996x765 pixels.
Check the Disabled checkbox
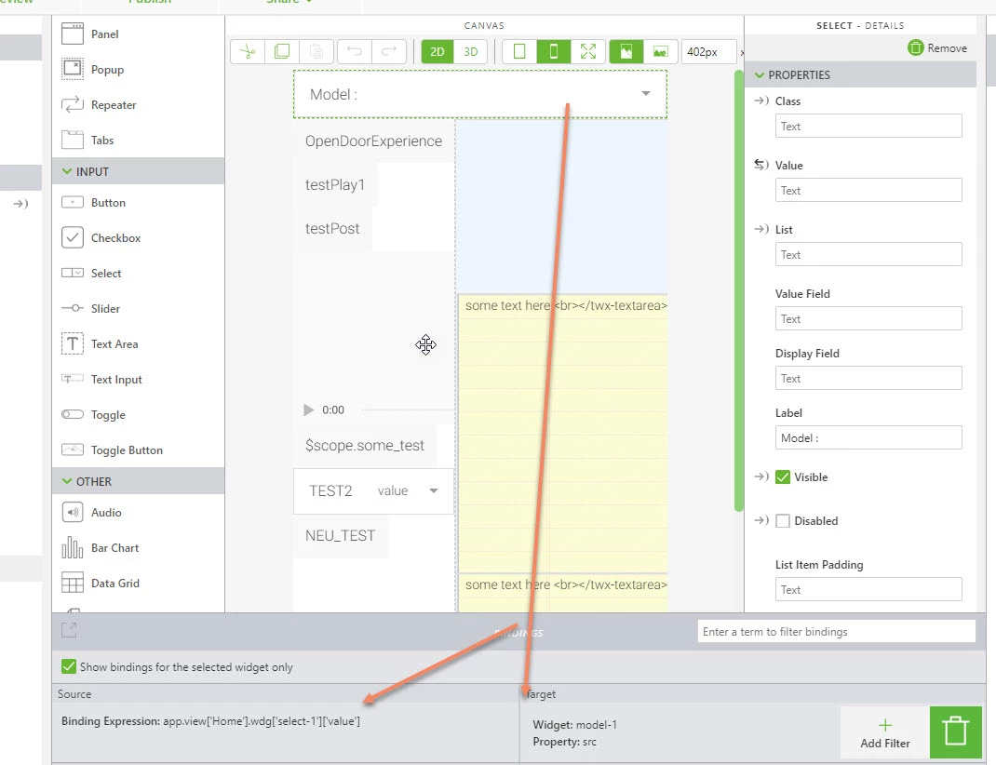point(783,520)
